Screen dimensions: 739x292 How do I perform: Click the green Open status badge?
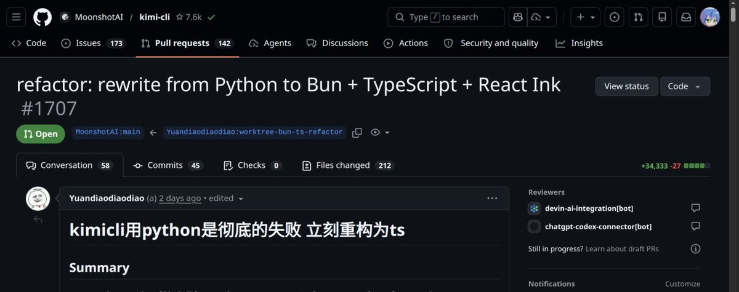point(41,134)
